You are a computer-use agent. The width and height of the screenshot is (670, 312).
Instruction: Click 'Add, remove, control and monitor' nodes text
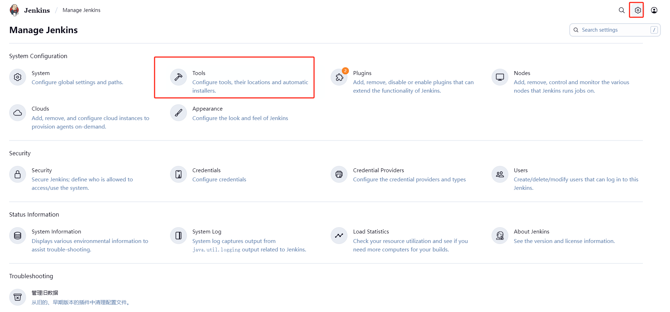tap(571, 86)
